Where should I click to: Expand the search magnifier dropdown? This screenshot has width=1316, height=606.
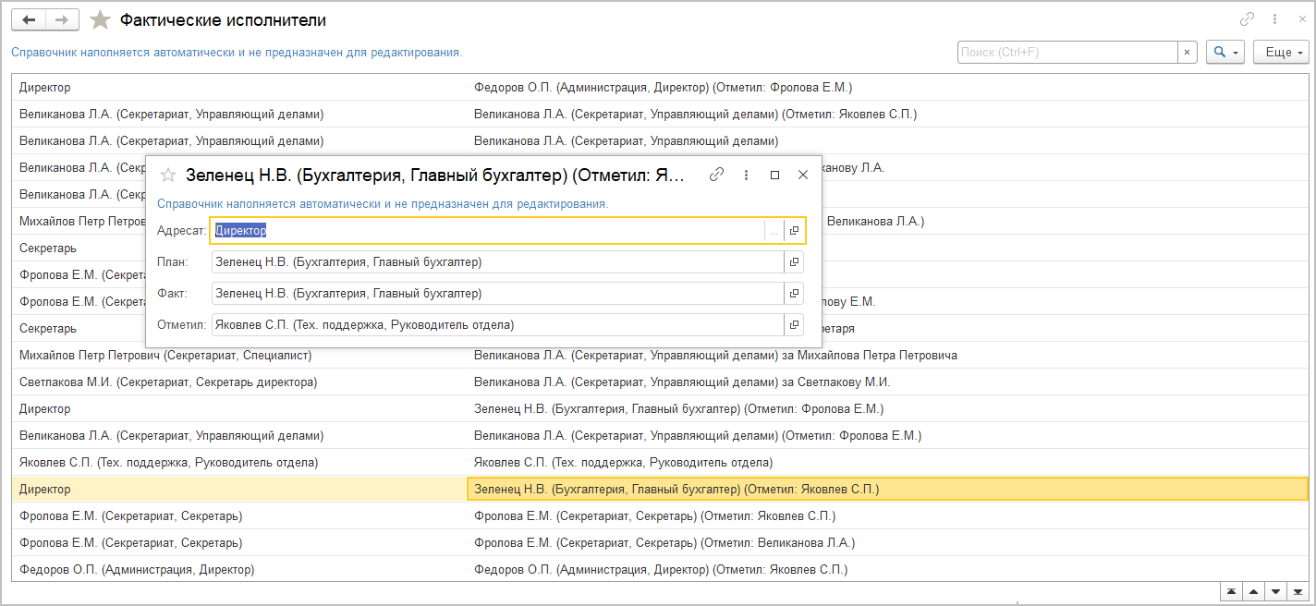point(1225,53)
